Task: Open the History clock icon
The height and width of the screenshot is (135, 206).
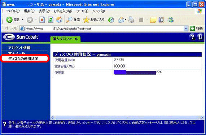Action: (x=111, y=20)
